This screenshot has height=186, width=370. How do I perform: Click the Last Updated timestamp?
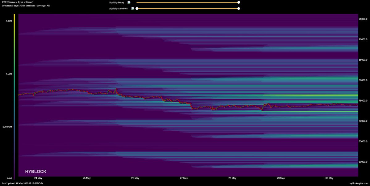point(22,183)
